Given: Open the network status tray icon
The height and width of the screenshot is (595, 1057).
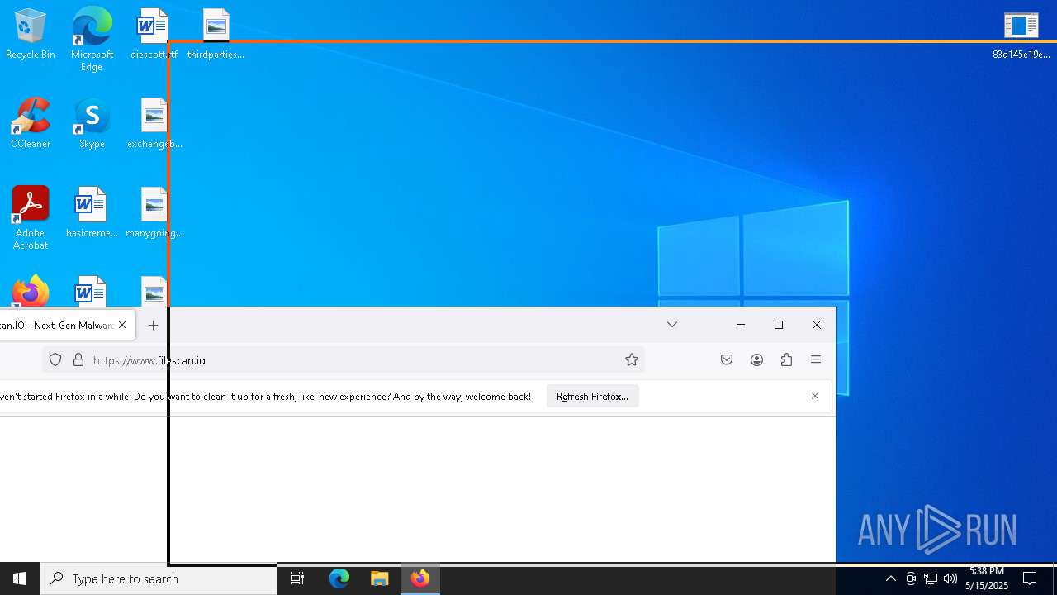Looking at the screenshot, I should point(931,578).
